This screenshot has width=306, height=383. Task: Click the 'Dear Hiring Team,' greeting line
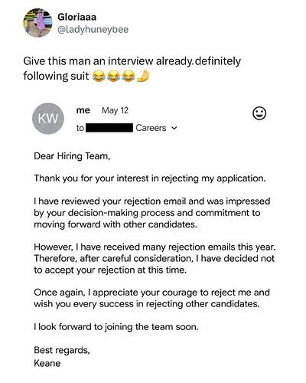coord(72,155)
